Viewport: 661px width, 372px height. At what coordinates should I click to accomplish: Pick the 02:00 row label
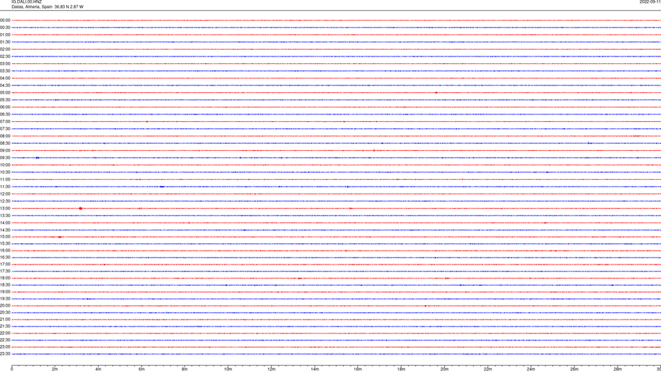tap(5, 50)
